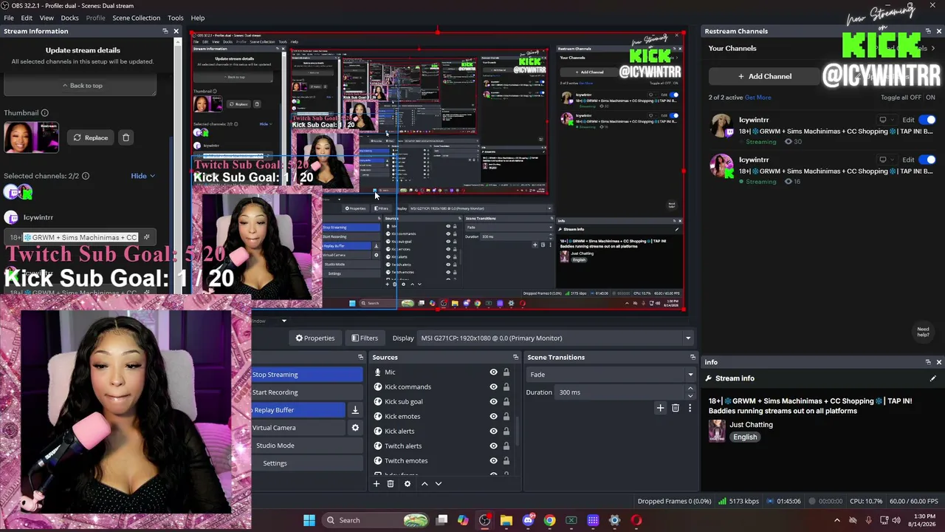Move the selected source down
This screenshot has height=532, width=945.
(x=438, y=484)
